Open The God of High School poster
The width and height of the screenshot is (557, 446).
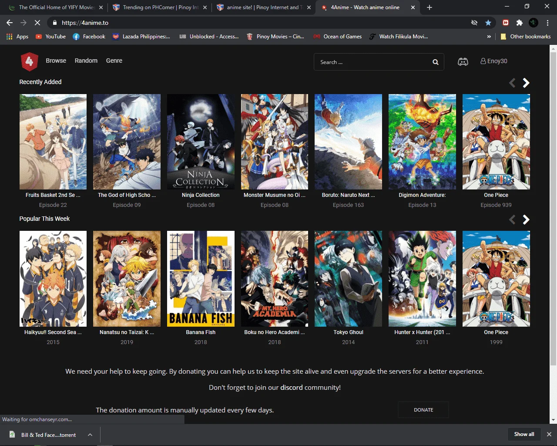pos(127,142)
